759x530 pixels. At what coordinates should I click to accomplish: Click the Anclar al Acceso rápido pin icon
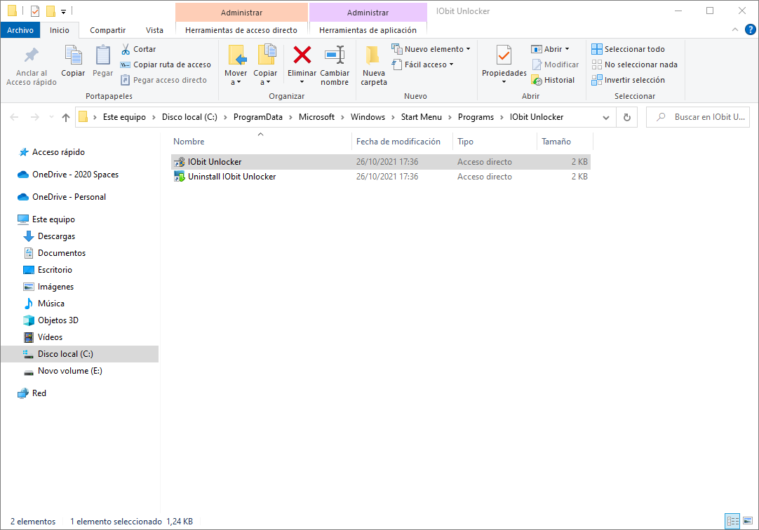32,55
